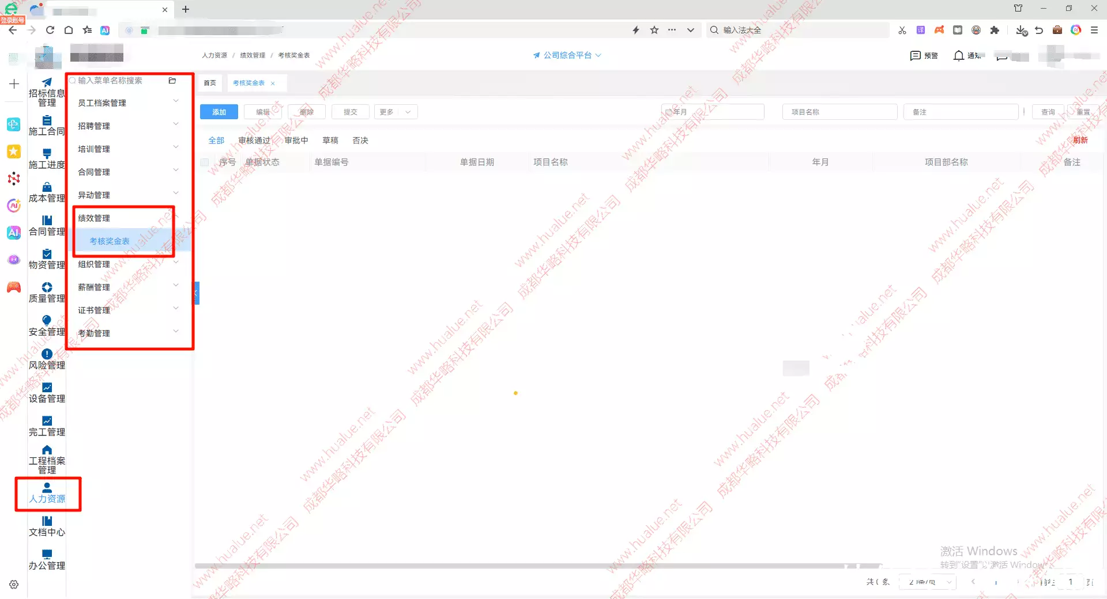Viewport: 1107px width, 599px height.
Task: Open the settings gear in browser sidebar
Action: [14, 585]
